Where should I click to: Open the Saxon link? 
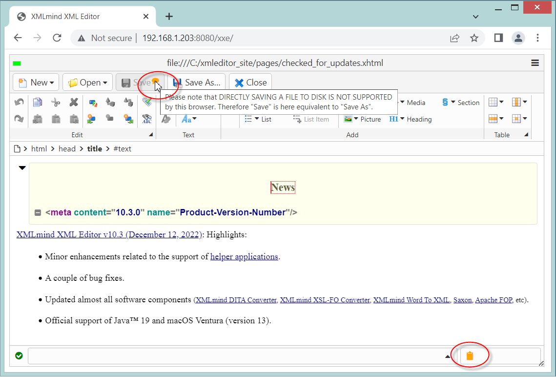tap(462, 300)
